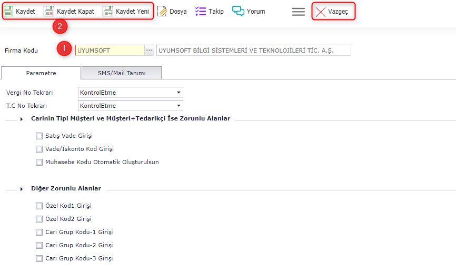
Task: Check the Özel Kod1 Girişi option
Action: 39,206
